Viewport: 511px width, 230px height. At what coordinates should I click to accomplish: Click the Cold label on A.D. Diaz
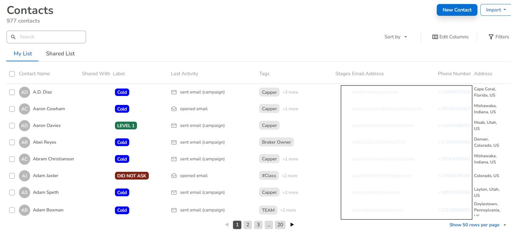[x=122, y=92]
